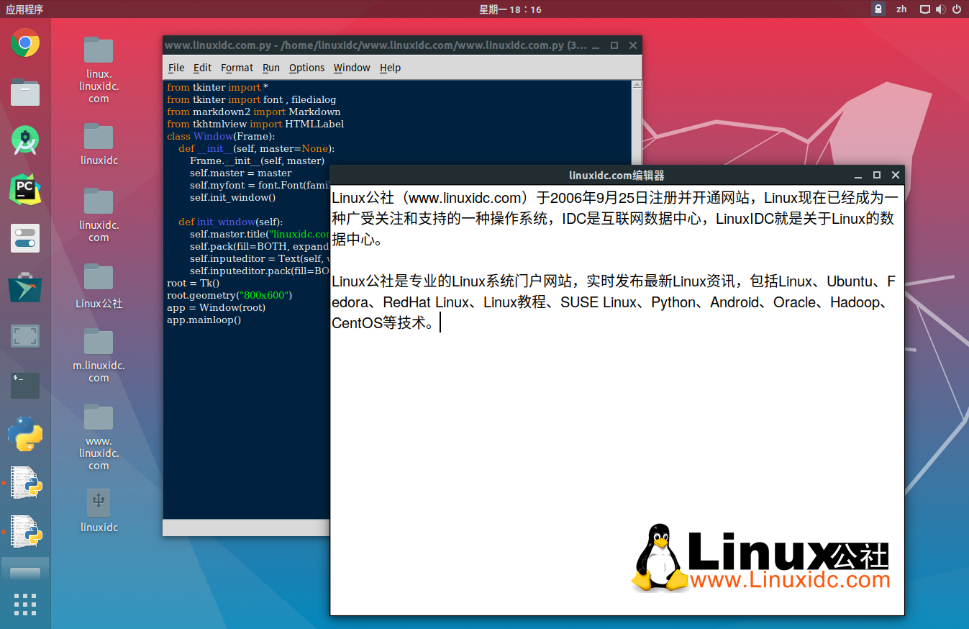
Task: Open the Terminal from the dock
Action: (25, 385)
